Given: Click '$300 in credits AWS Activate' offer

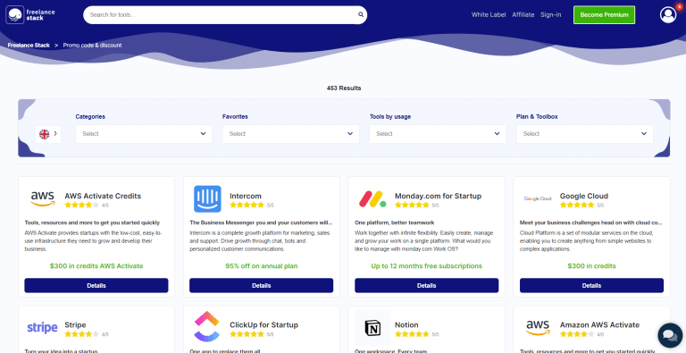Looking at the screenshot, I should coord(96,265).
